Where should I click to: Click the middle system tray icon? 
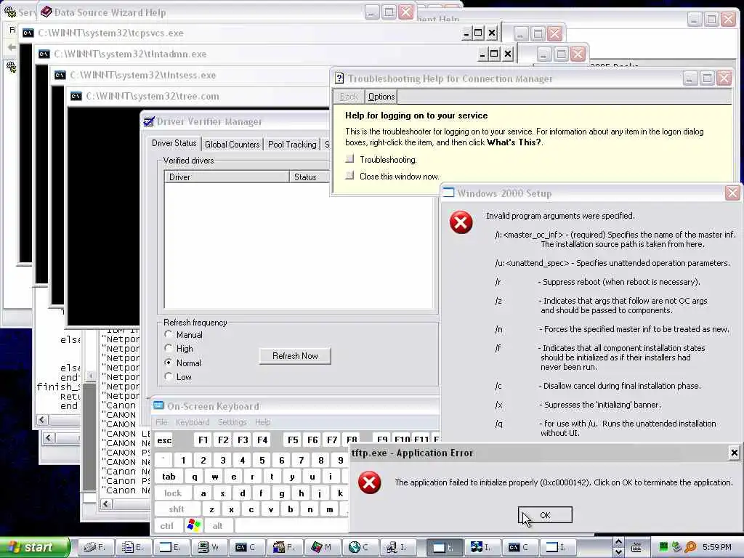(x=677, y=547)
